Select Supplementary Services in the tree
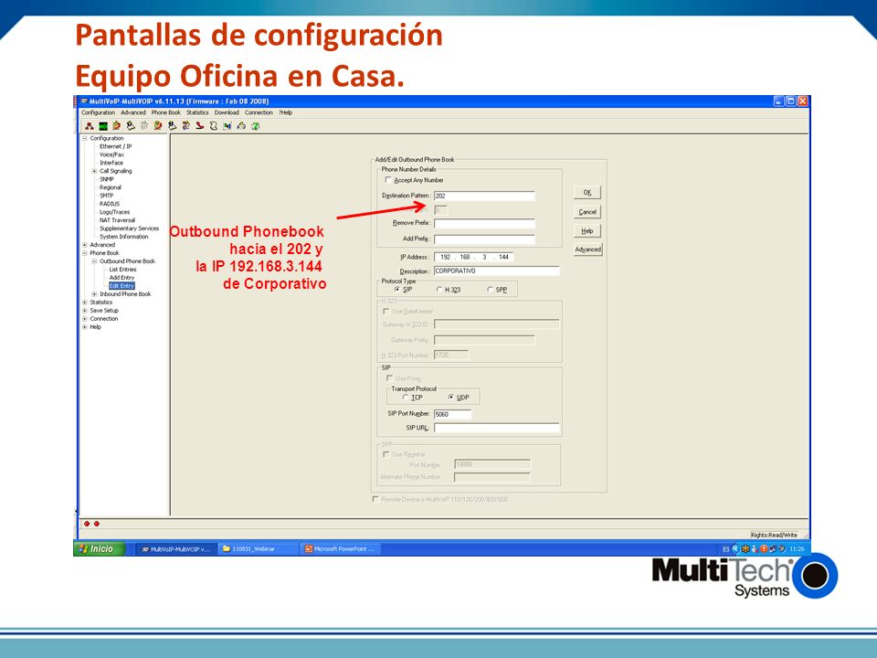 pos(129,228)
